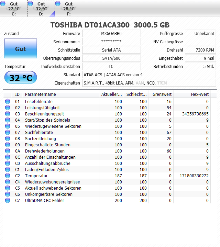Click the Hex-Wert column header
The width and height of the screenshot is (220, 247).
pyautogui.click(x=192, y=94)
